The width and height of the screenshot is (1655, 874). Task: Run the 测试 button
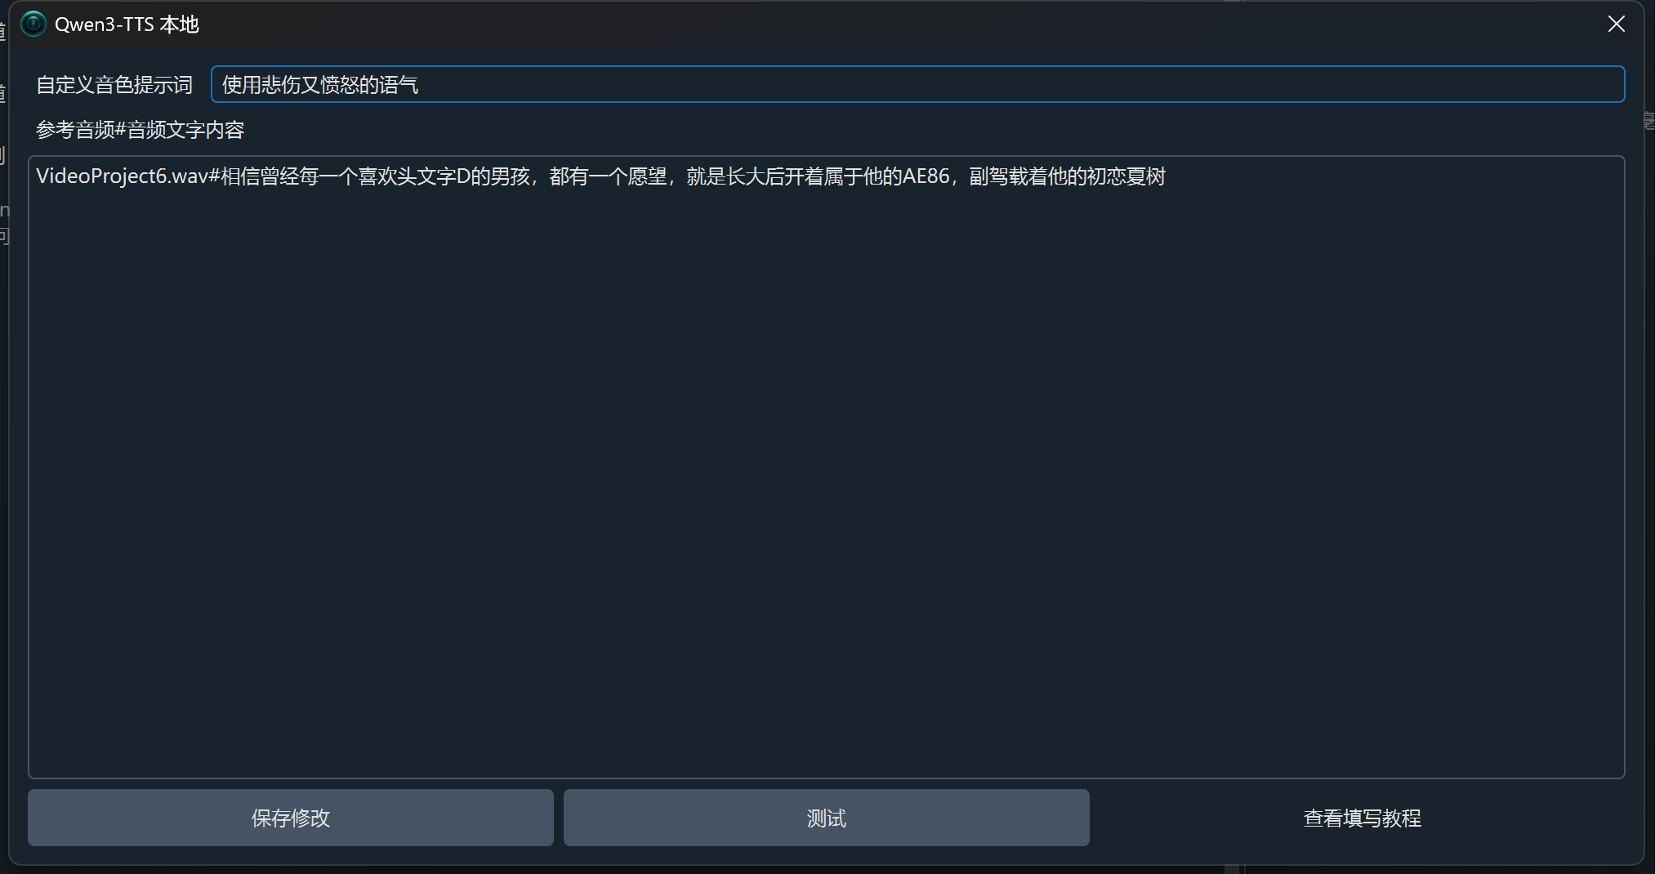[826, 818]
